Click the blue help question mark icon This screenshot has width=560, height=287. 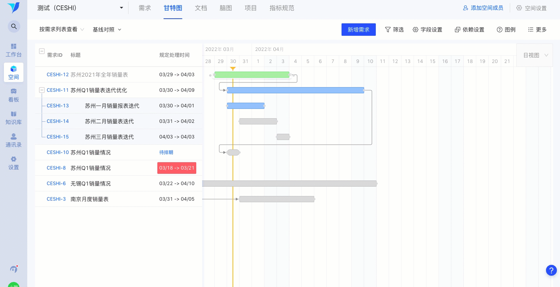click(551, 270)
